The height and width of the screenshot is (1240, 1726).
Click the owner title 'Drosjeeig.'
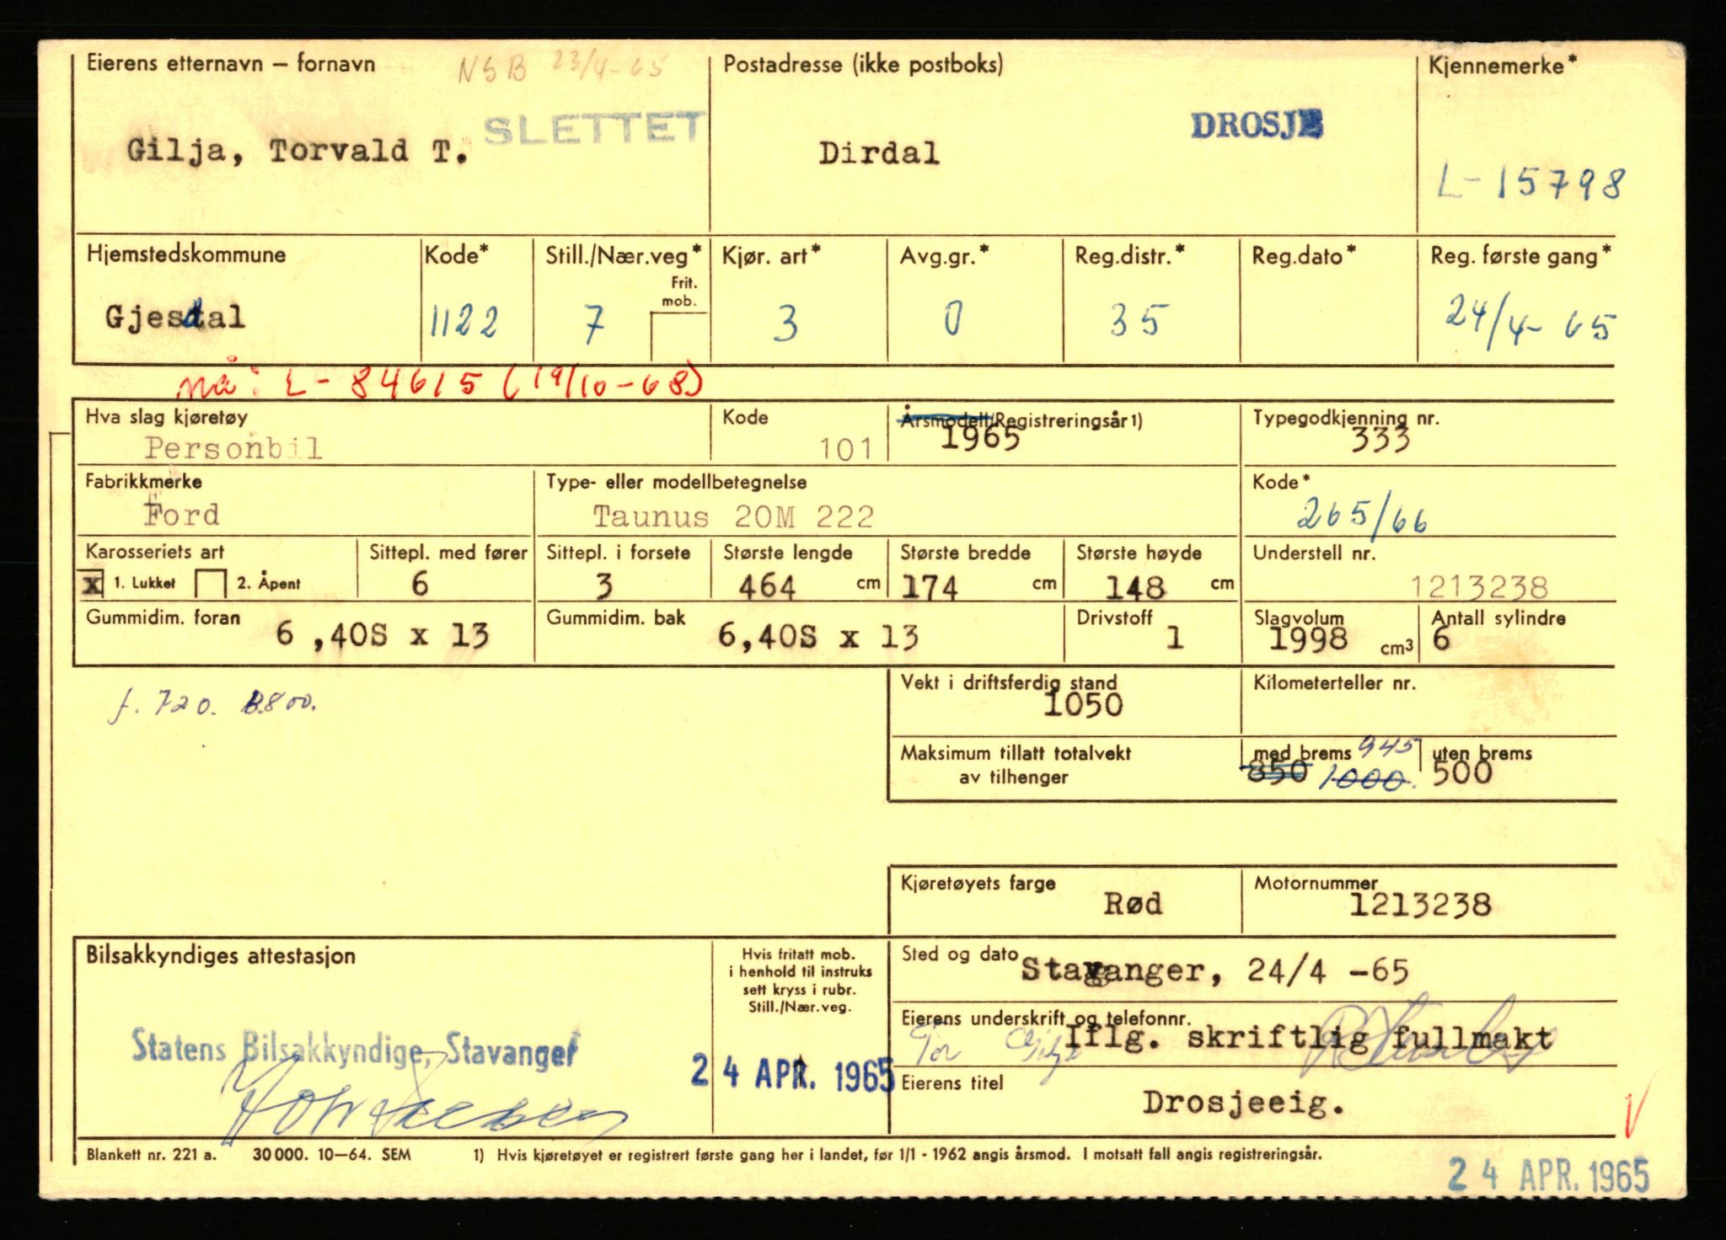[1244, 1103]
